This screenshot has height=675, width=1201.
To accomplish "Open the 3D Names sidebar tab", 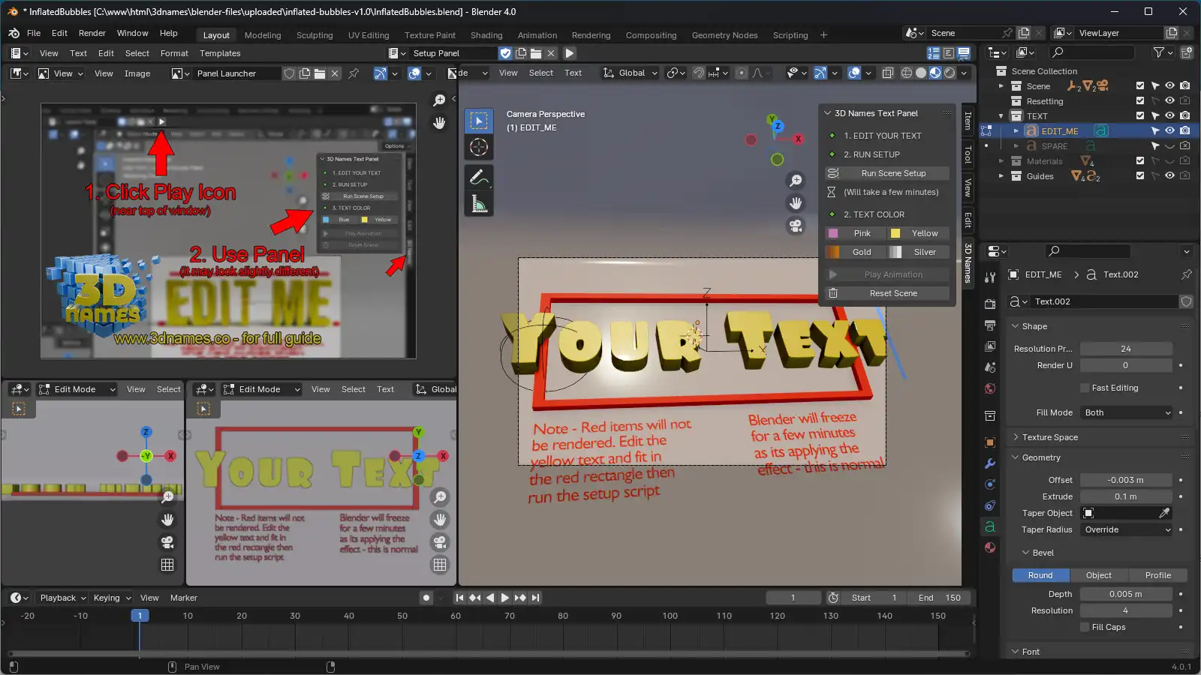I will 968,262.
